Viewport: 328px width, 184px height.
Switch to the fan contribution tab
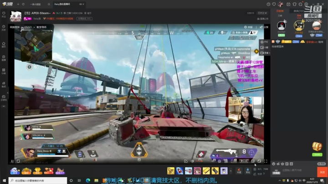(280, 11)
